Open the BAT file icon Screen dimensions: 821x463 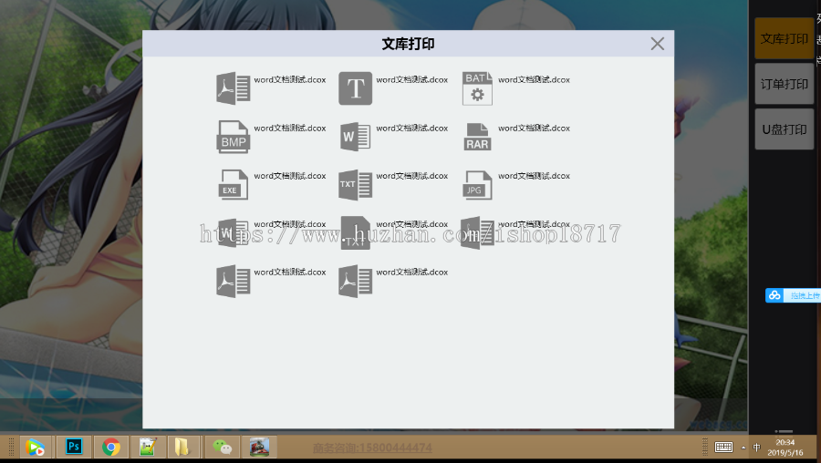[x=477, y=88]
